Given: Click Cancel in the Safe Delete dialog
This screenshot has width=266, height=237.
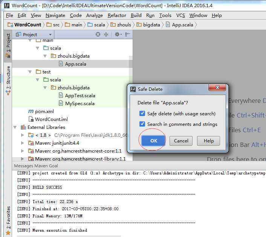Looking at the screenshot, I should tap(181, 141).
